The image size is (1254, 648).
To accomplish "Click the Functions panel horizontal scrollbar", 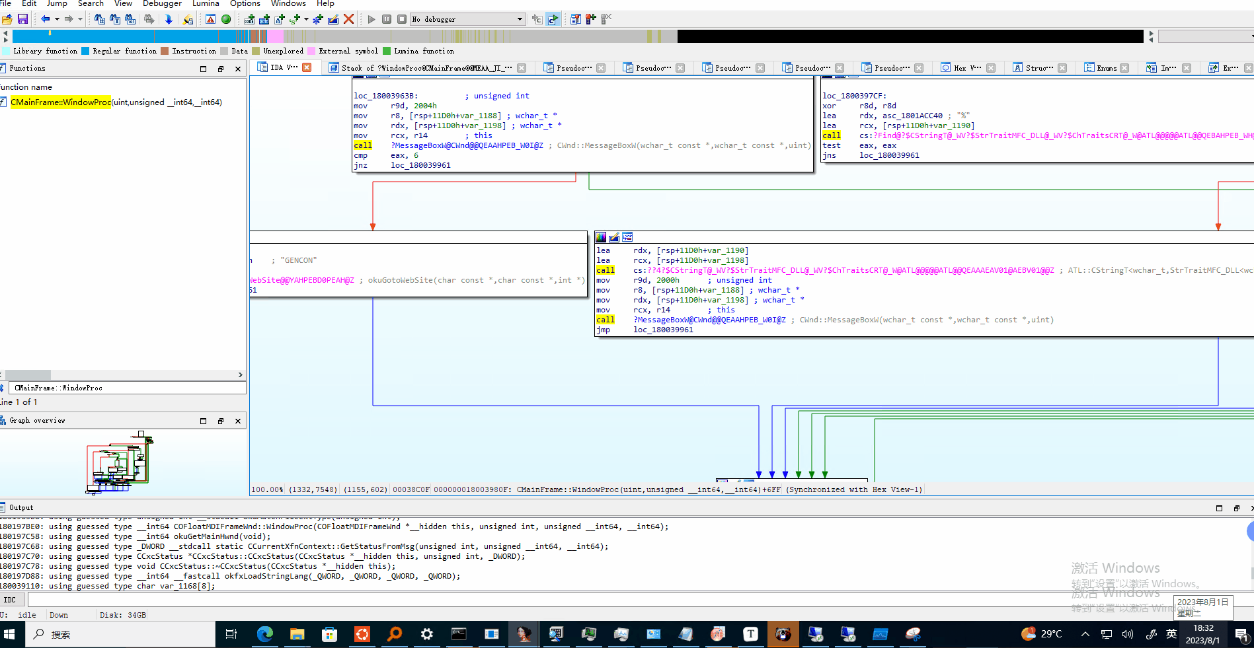I will click(x=28, y=375).
